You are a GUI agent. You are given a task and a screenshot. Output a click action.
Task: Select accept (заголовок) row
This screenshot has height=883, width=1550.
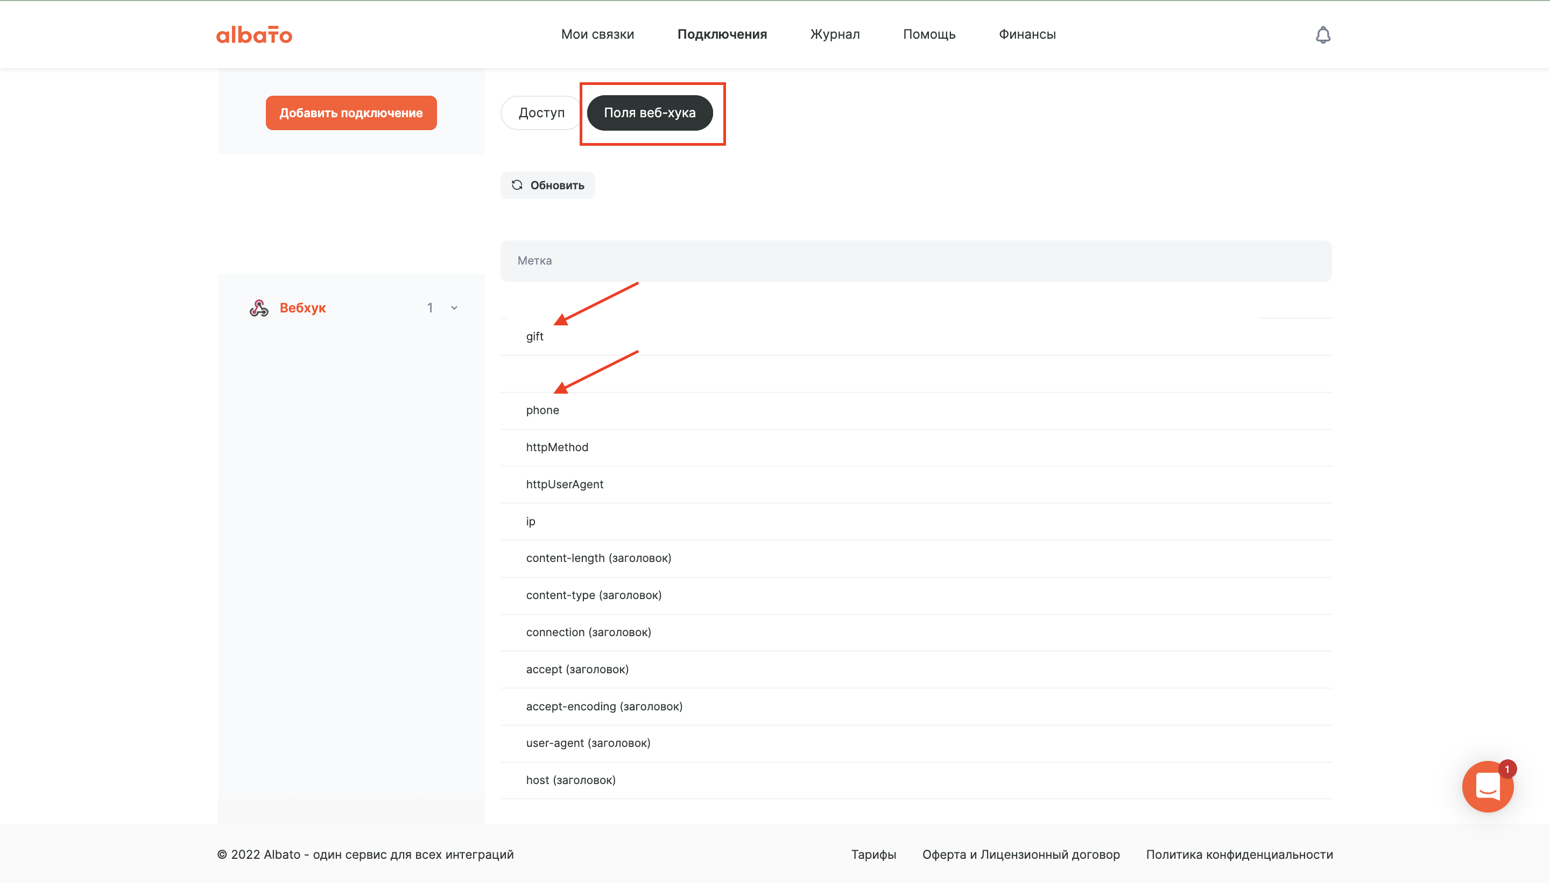click(x=916, y=670)
